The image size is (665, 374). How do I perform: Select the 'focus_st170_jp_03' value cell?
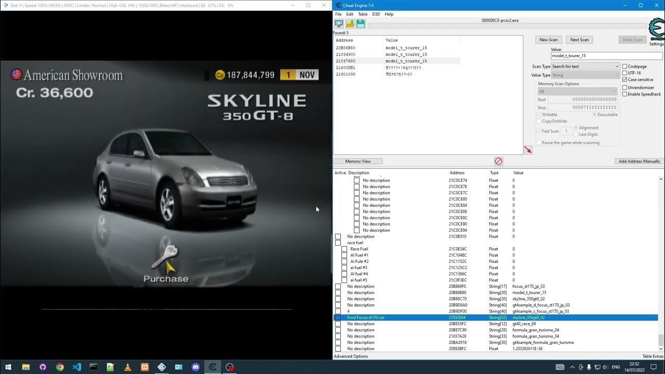pos(529,286)
